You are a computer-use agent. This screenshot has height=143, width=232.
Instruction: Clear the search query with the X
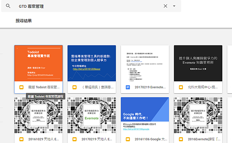165,6
